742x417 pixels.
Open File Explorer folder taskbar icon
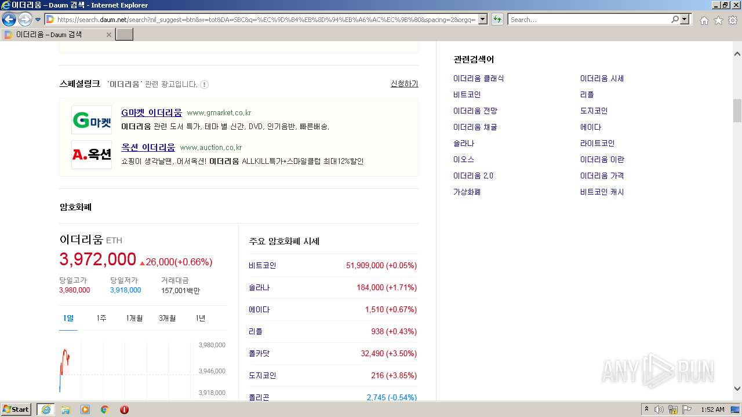[x=66, y=409]
